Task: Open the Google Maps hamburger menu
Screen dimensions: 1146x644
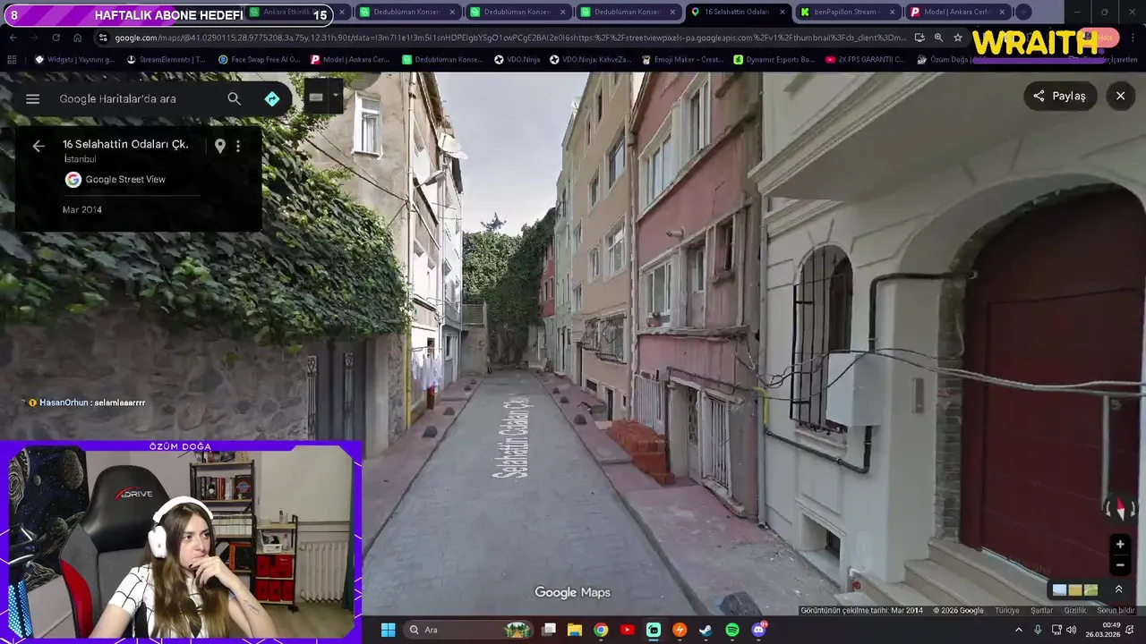Action: point(33,99)
